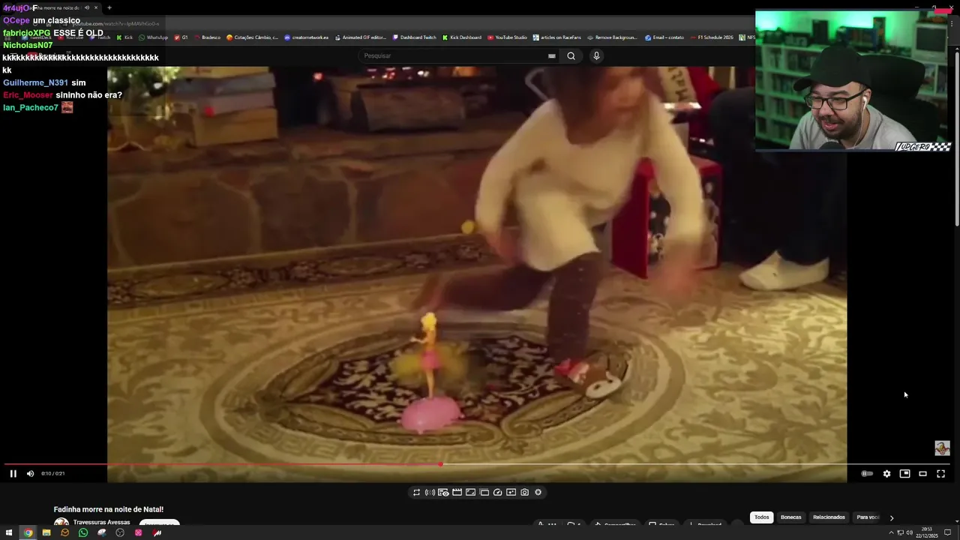Open the Animated GIF editor bookmark
This screenshot has height=540, width=960.
coord(360,37)
